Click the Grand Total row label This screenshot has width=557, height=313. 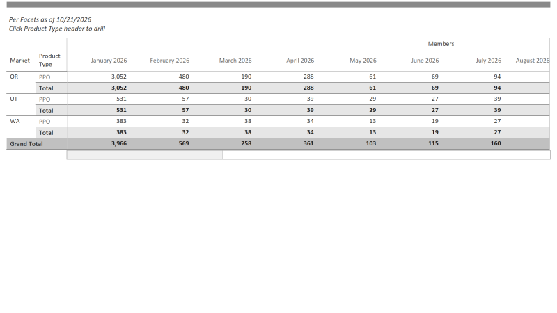click(26, 144)
